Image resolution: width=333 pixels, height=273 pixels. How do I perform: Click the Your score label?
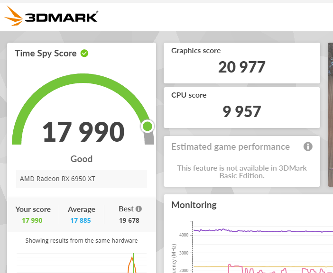(x=33, y=209)
